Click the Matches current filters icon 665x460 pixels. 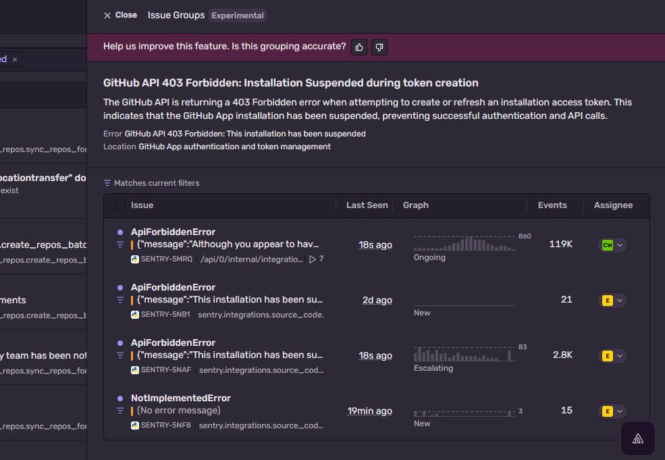click(107, 183)
